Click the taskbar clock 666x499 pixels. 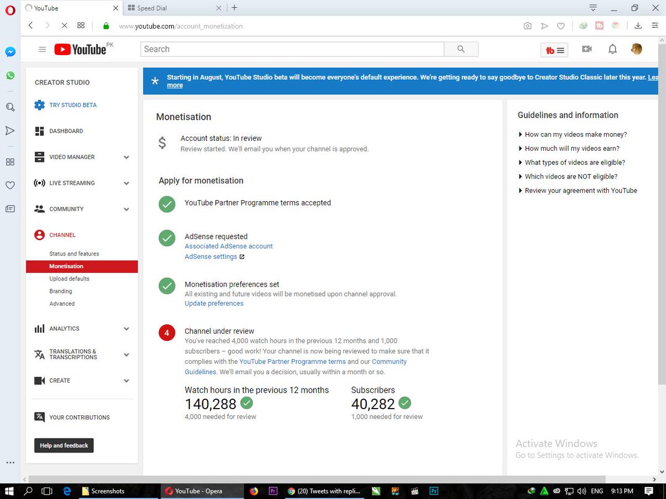tap(622, 491)
